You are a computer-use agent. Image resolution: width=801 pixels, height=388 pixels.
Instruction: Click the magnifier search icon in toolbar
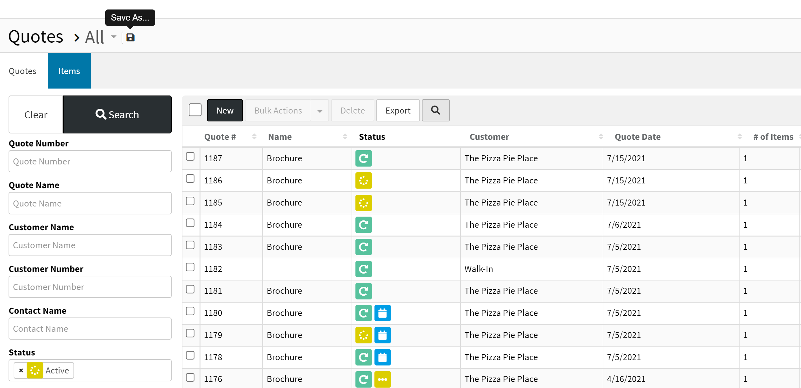[x=435, y=110]
